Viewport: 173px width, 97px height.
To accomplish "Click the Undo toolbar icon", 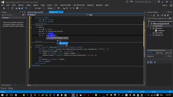I will pyautogui.click(x=26, y=8).
